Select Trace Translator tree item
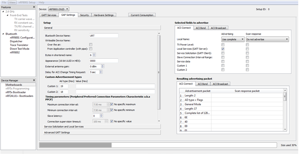 point(19,45)
